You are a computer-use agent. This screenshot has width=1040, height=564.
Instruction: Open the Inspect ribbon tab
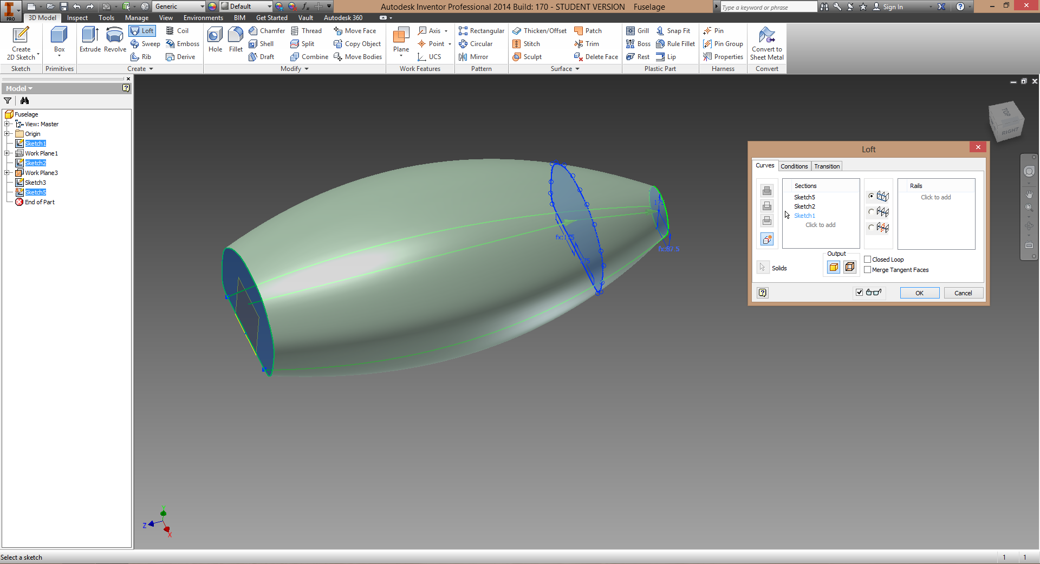click(x=77, y=17)
